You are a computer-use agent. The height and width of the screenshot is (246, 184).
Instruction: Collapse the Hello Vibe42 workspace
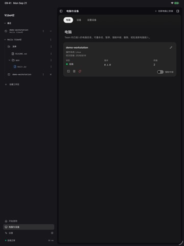point(5,39)
